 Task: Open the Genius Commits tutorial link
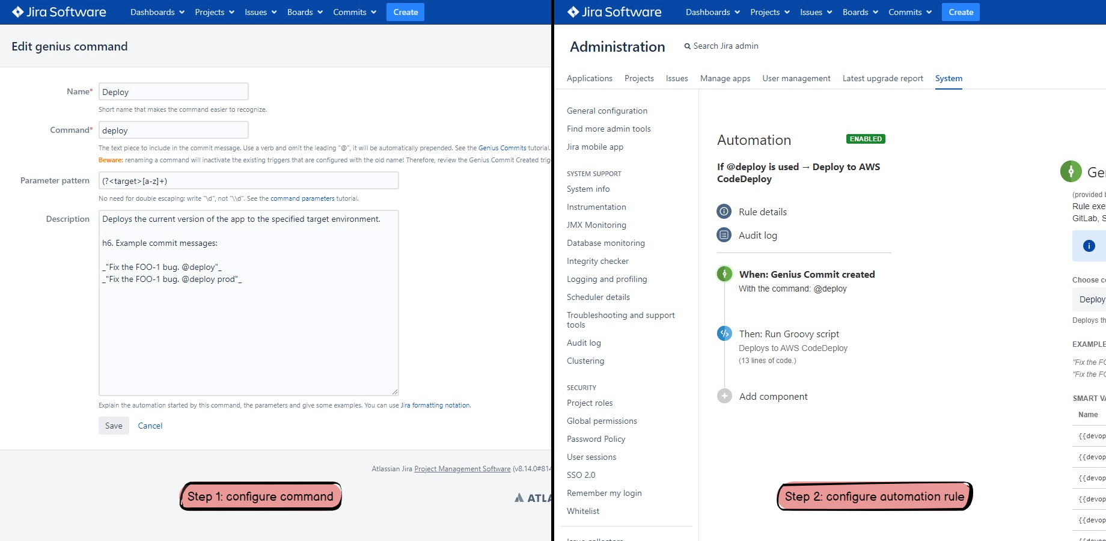click(x=502, y=148)
